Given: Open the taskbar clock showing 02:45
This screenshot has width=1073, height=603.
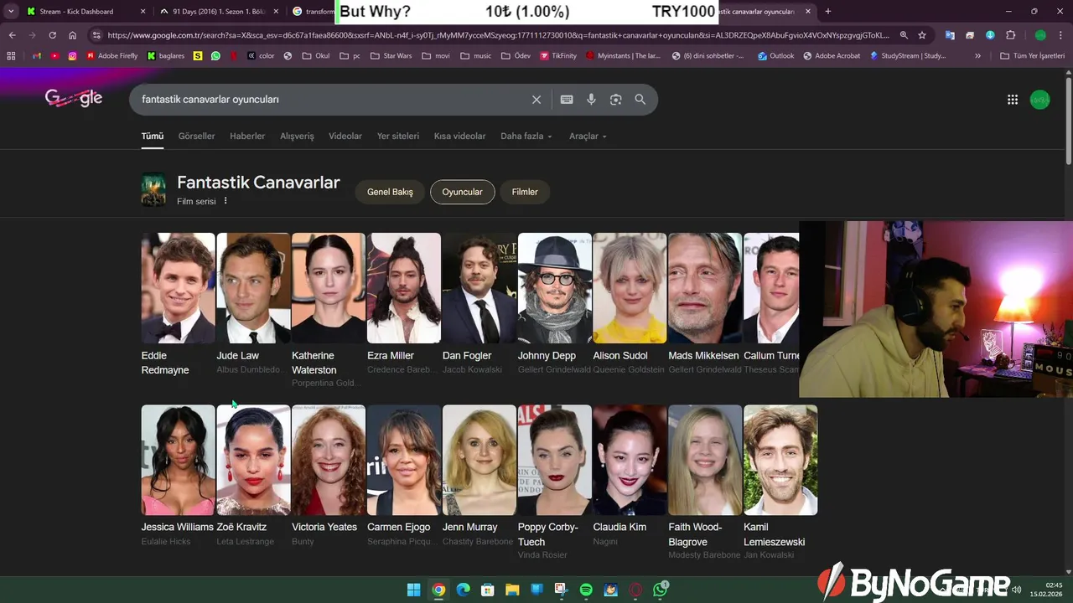Looking at the screenshot, I should [1048, 590].
